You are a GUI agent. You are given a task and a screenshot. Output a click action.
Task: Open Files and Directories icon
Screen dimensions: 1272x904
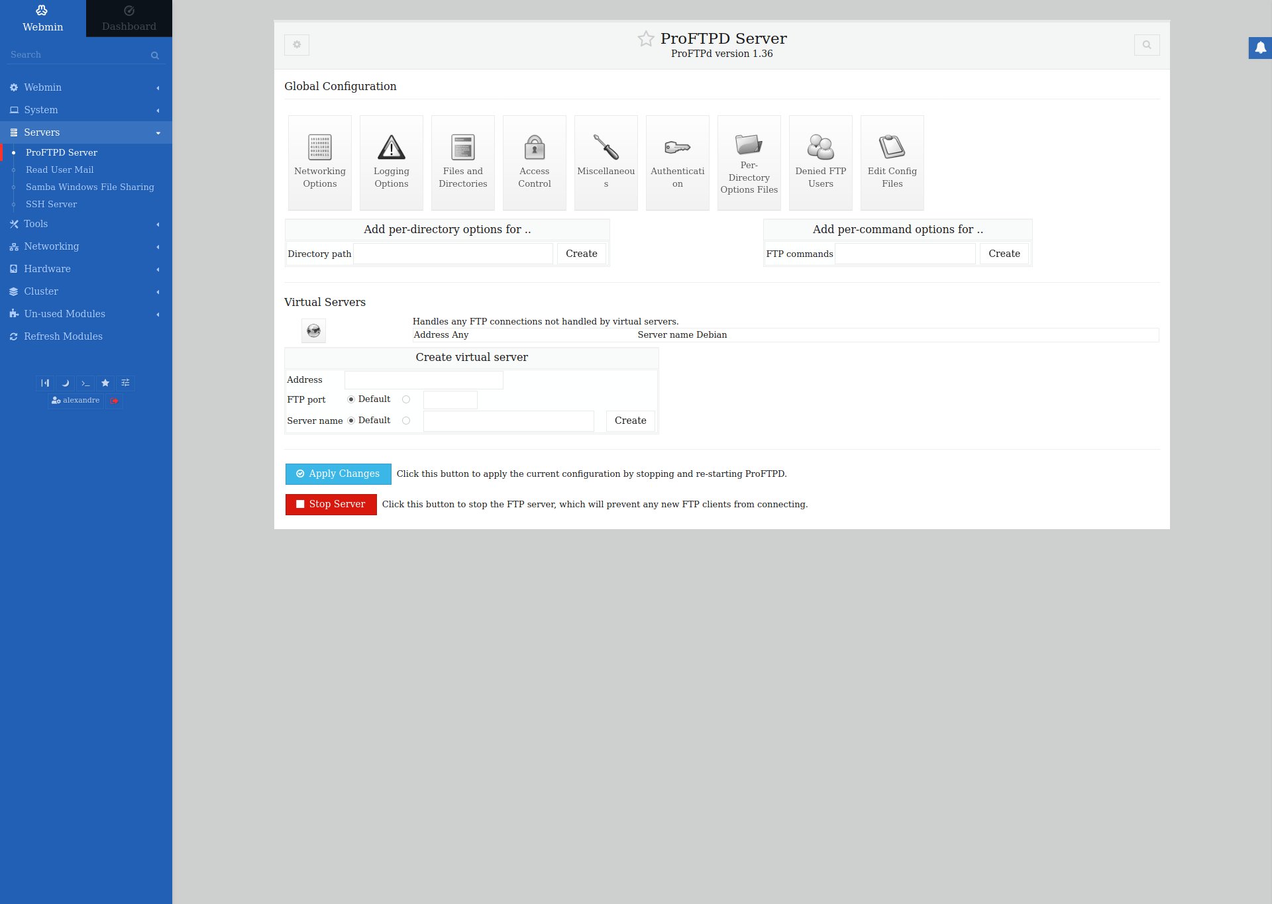[x=463, y=148]
